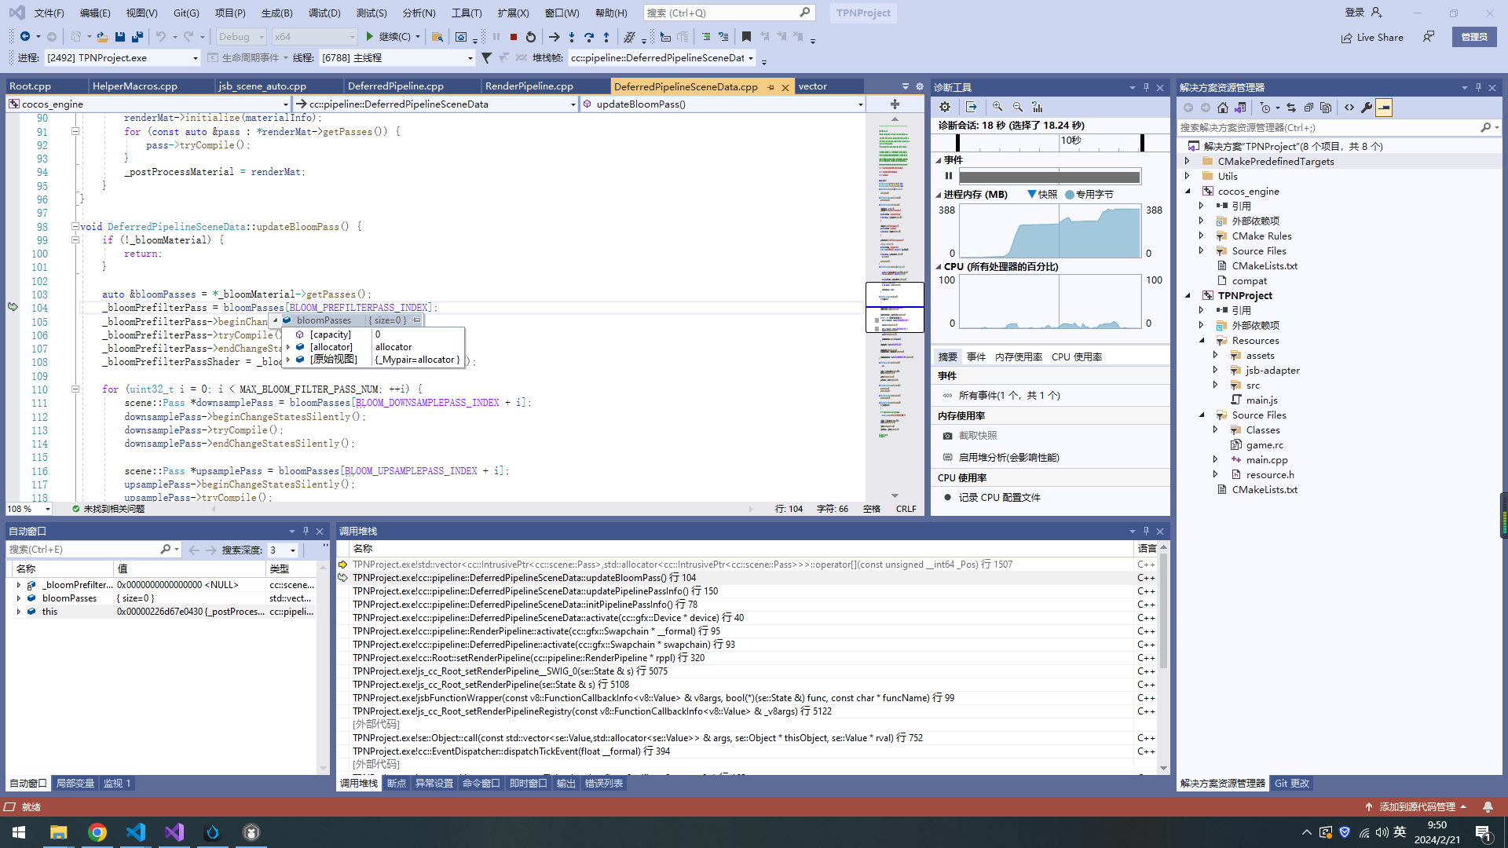
Task: Click the split editor icon above scrollbar
Action: click(x=895, y=104)
